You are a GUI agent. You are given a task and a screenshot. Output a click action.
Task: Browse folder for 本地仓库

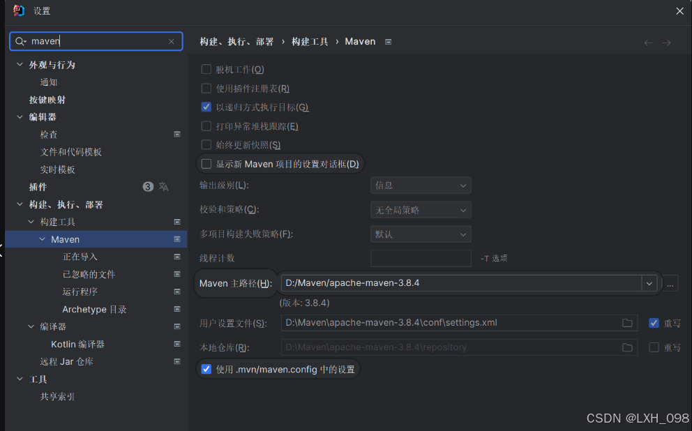point(627,347)
